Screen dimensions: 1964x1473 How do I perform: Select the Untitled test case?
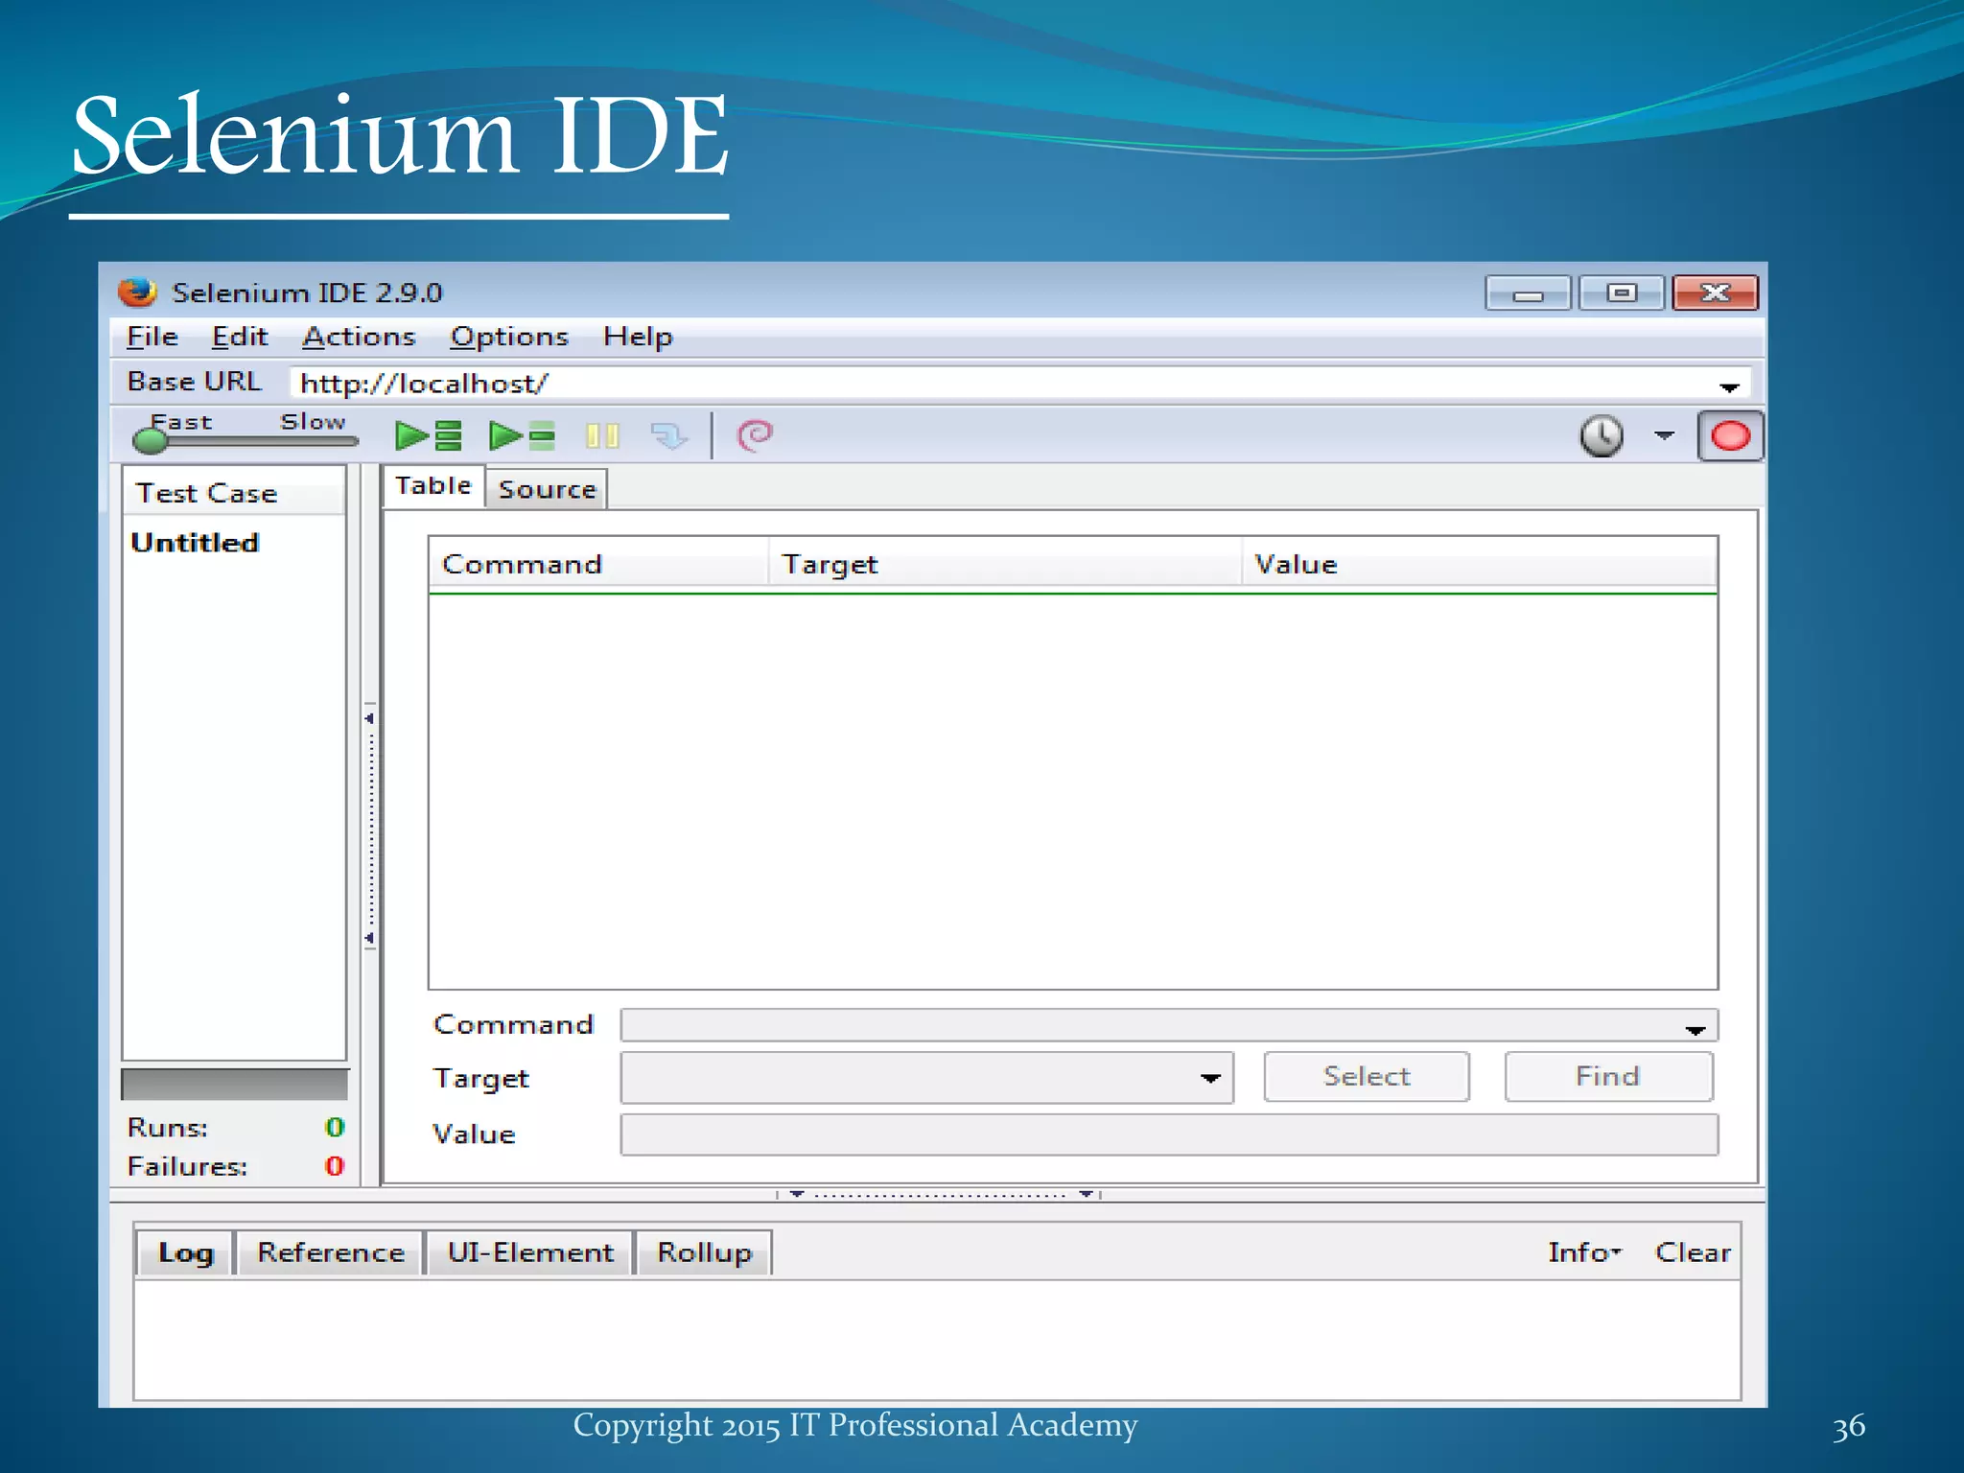click(195, 543)
